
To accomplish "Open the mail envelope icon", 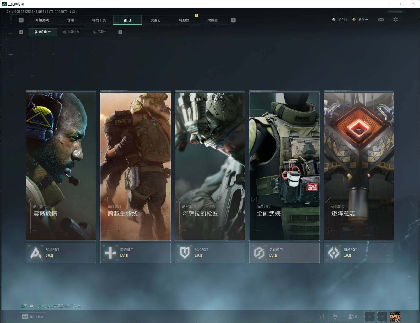I will (381, 20).
